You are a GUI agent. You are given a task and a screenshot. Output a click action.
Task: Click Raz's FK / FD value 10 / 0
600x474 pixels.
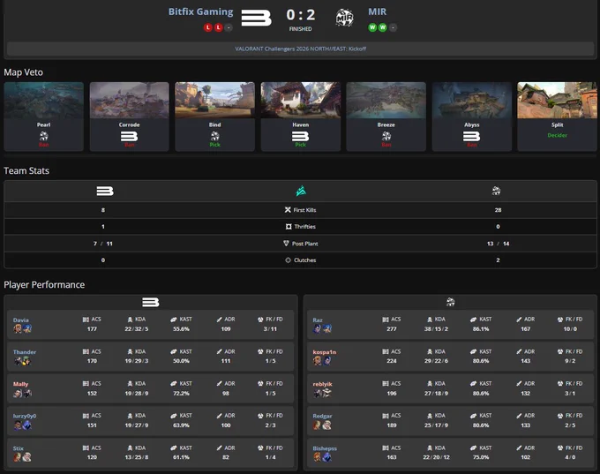(570, 329)
